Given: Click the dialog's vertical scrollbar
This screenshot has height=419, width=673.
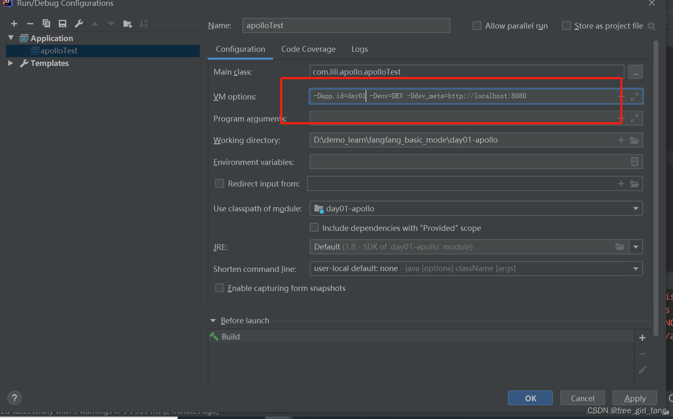Looking at the screenshot, I should tap(656, 188).
